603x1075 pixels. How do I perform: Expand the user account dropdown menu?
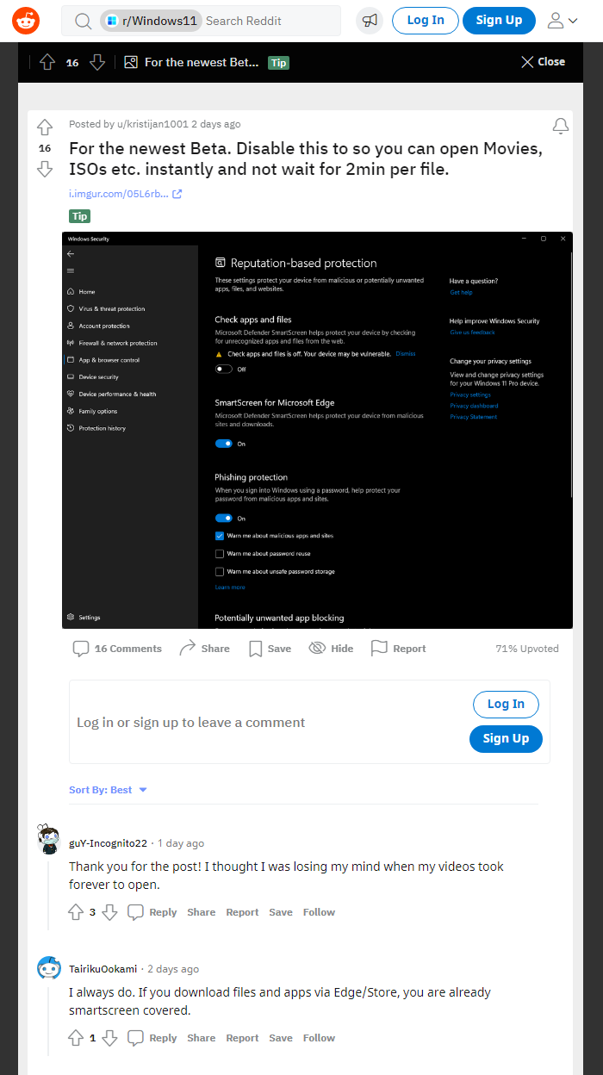click(563, 21)
